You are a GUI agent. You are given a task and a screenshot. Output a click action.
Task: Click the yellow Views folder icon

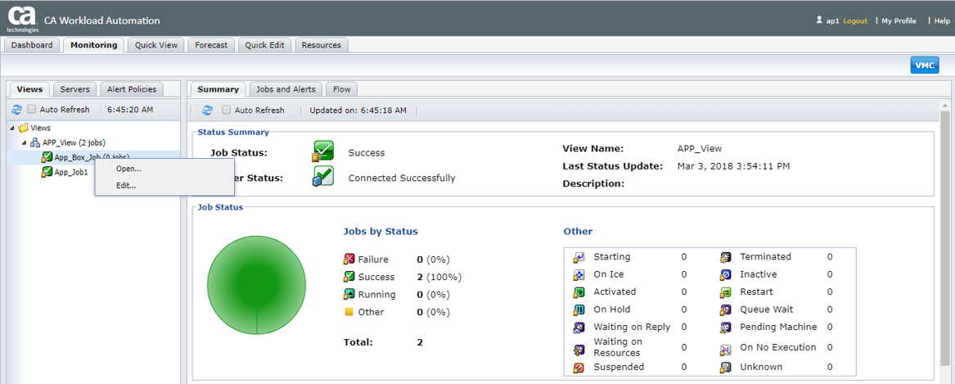(x=23, y=128)
